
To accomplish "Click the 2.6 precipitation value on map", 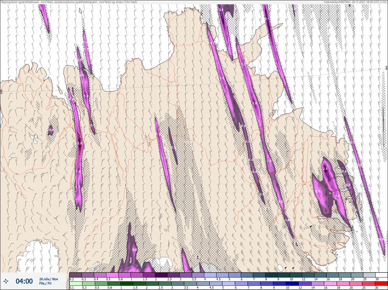I will (80, 143).
